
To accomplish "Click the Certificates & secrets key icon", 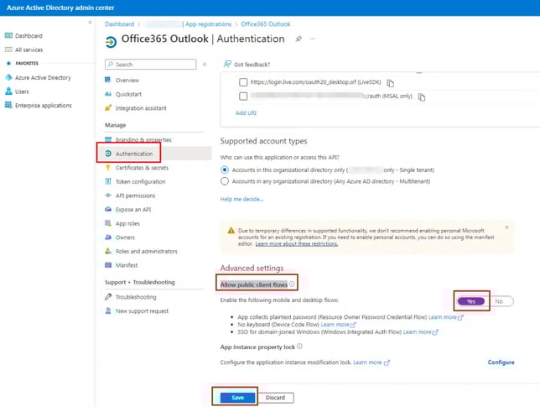I will (x=108, y=168).
